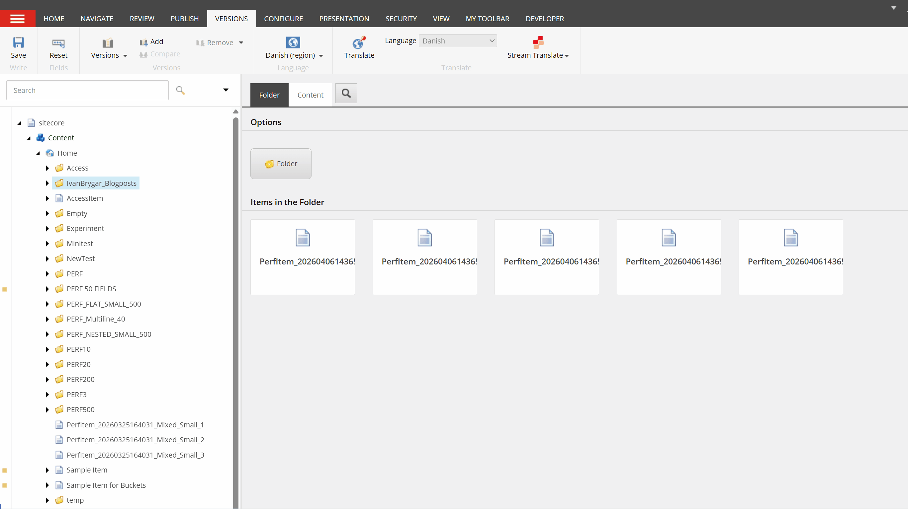
Task: Click the Save icon in ribbon
Action: pyautogui.click(x=18, y=42)
